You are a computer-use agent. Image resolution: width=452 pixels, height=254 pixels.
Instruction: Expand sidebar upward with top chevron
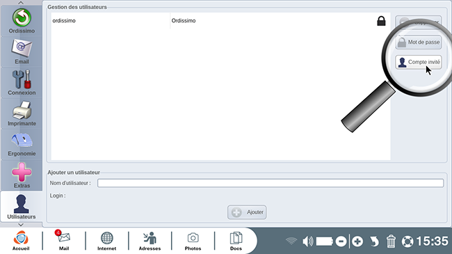[x=21, y=3]
